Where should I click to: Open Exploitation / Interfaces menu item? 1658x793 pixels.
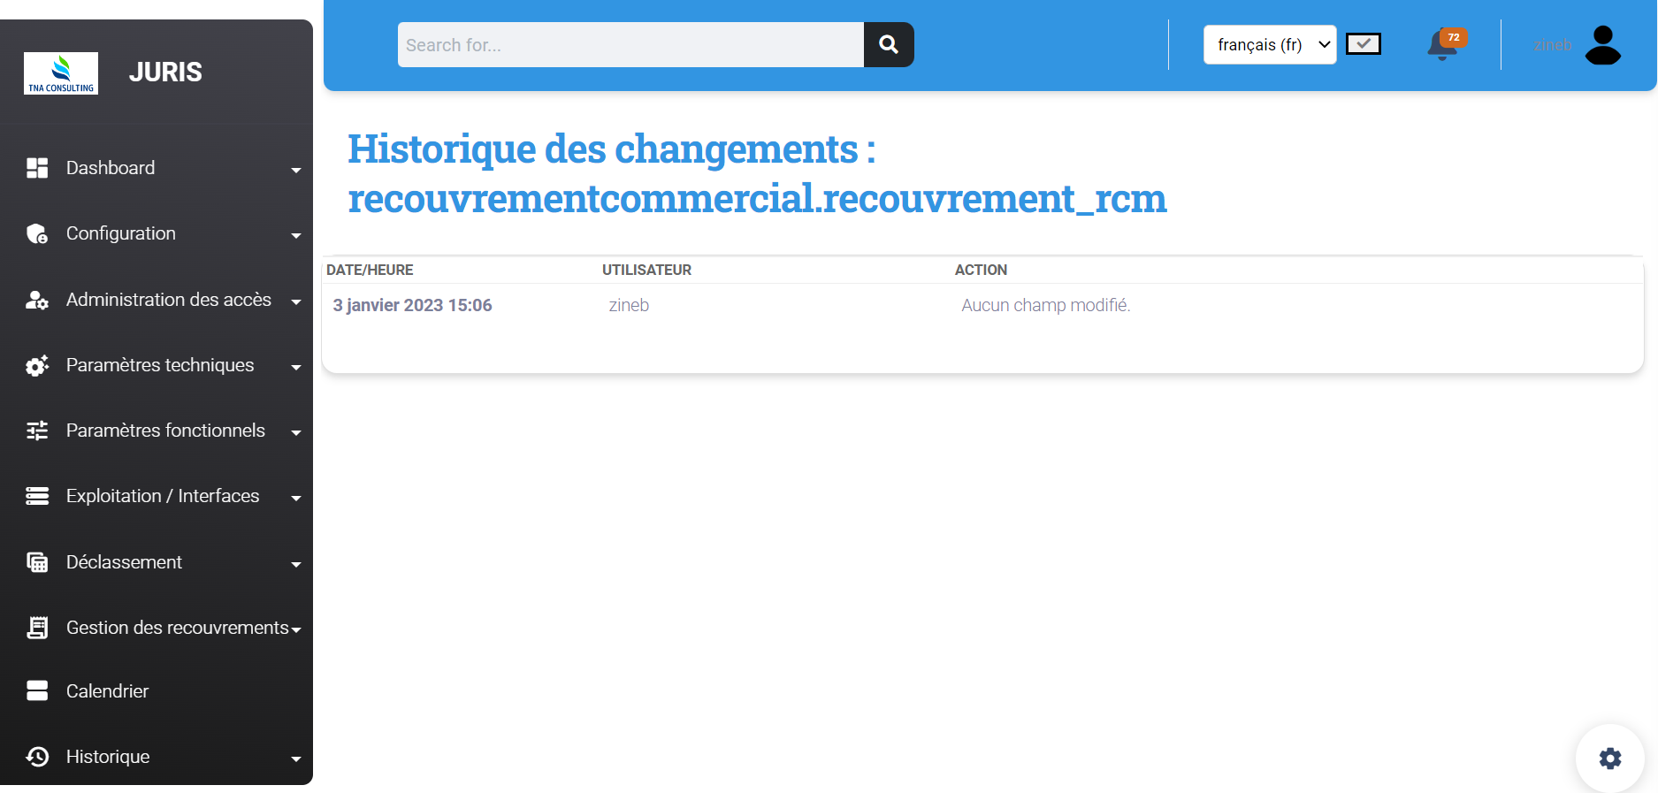coord(163,496)
